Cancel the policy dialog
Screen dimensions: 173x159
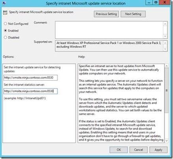tap(139, 150)
